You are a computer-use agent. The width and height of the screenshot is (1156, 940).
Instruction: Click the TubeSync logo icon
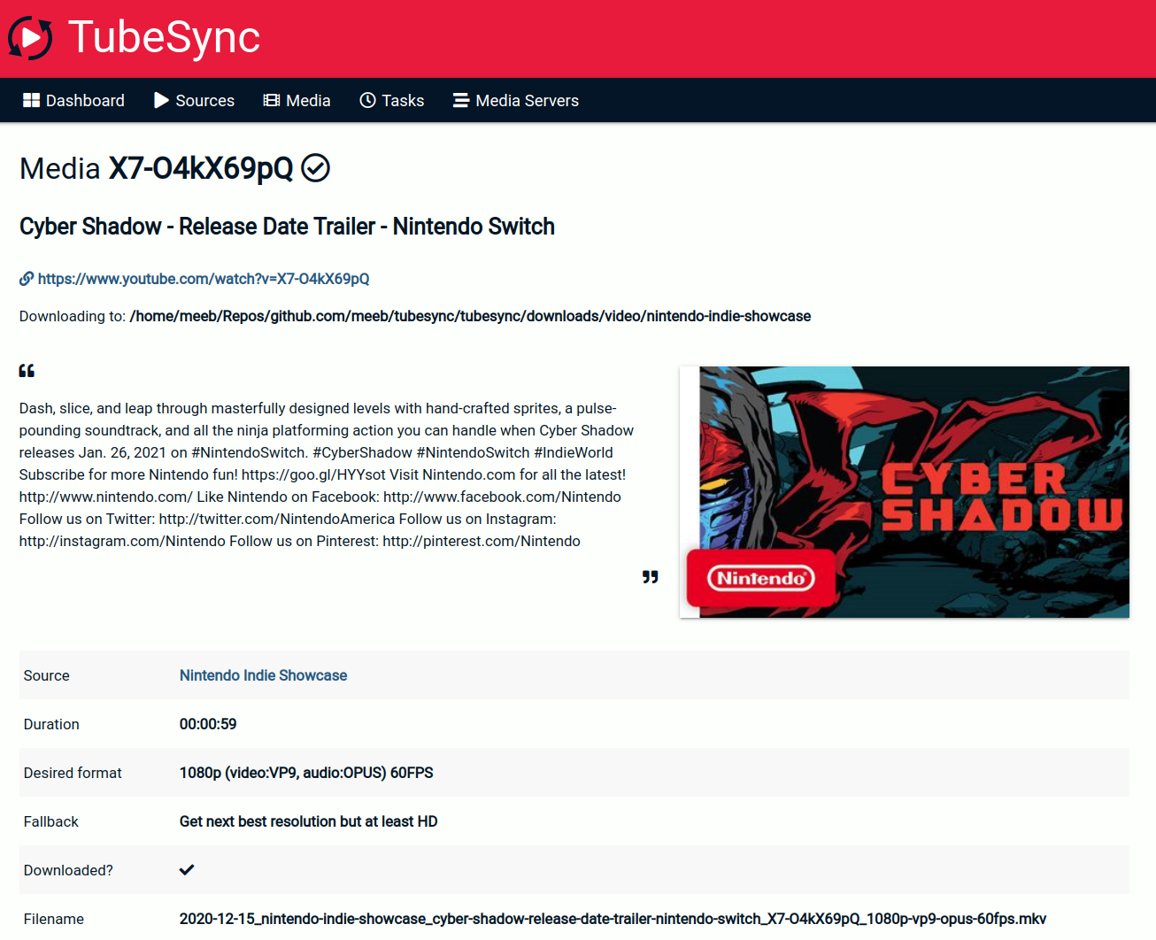pos(30,38)
